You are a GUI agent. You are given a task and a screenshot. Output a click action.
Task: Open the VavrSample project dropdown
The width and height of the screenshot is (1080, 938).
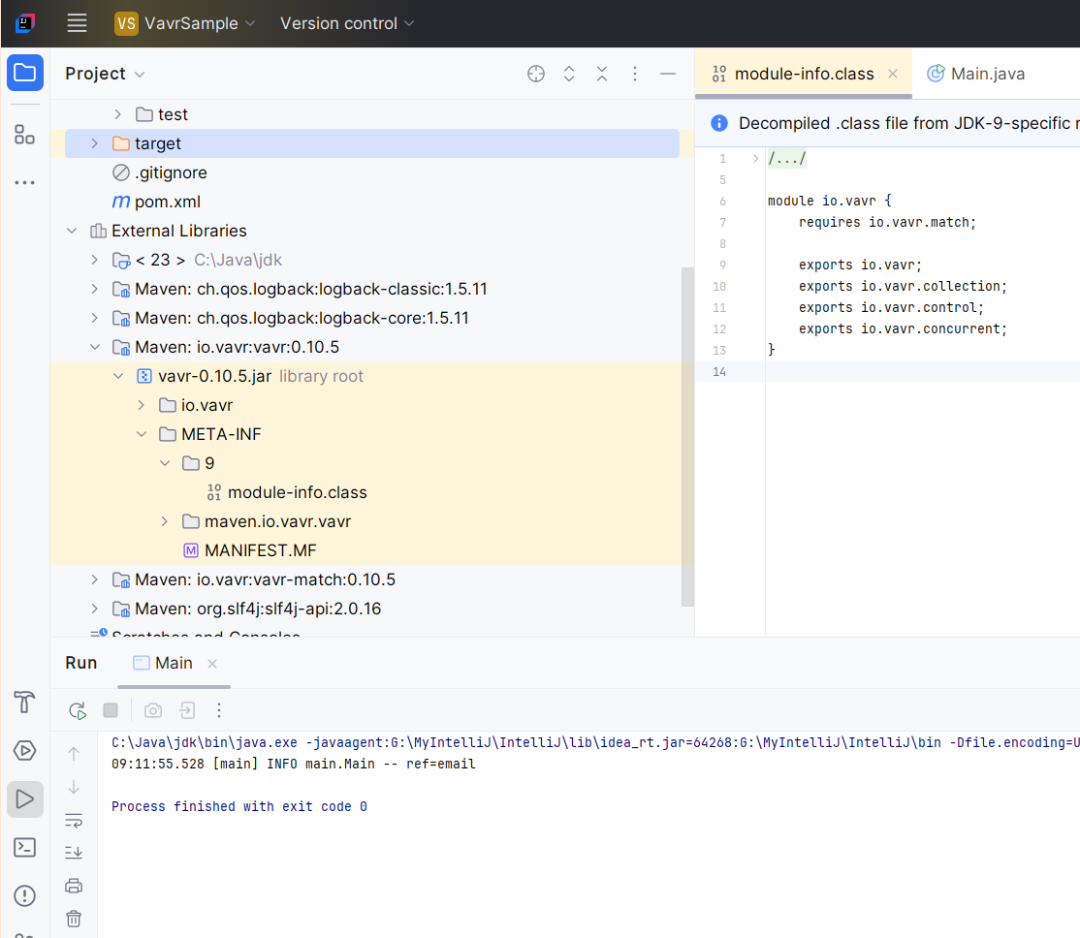click(184, 23)
